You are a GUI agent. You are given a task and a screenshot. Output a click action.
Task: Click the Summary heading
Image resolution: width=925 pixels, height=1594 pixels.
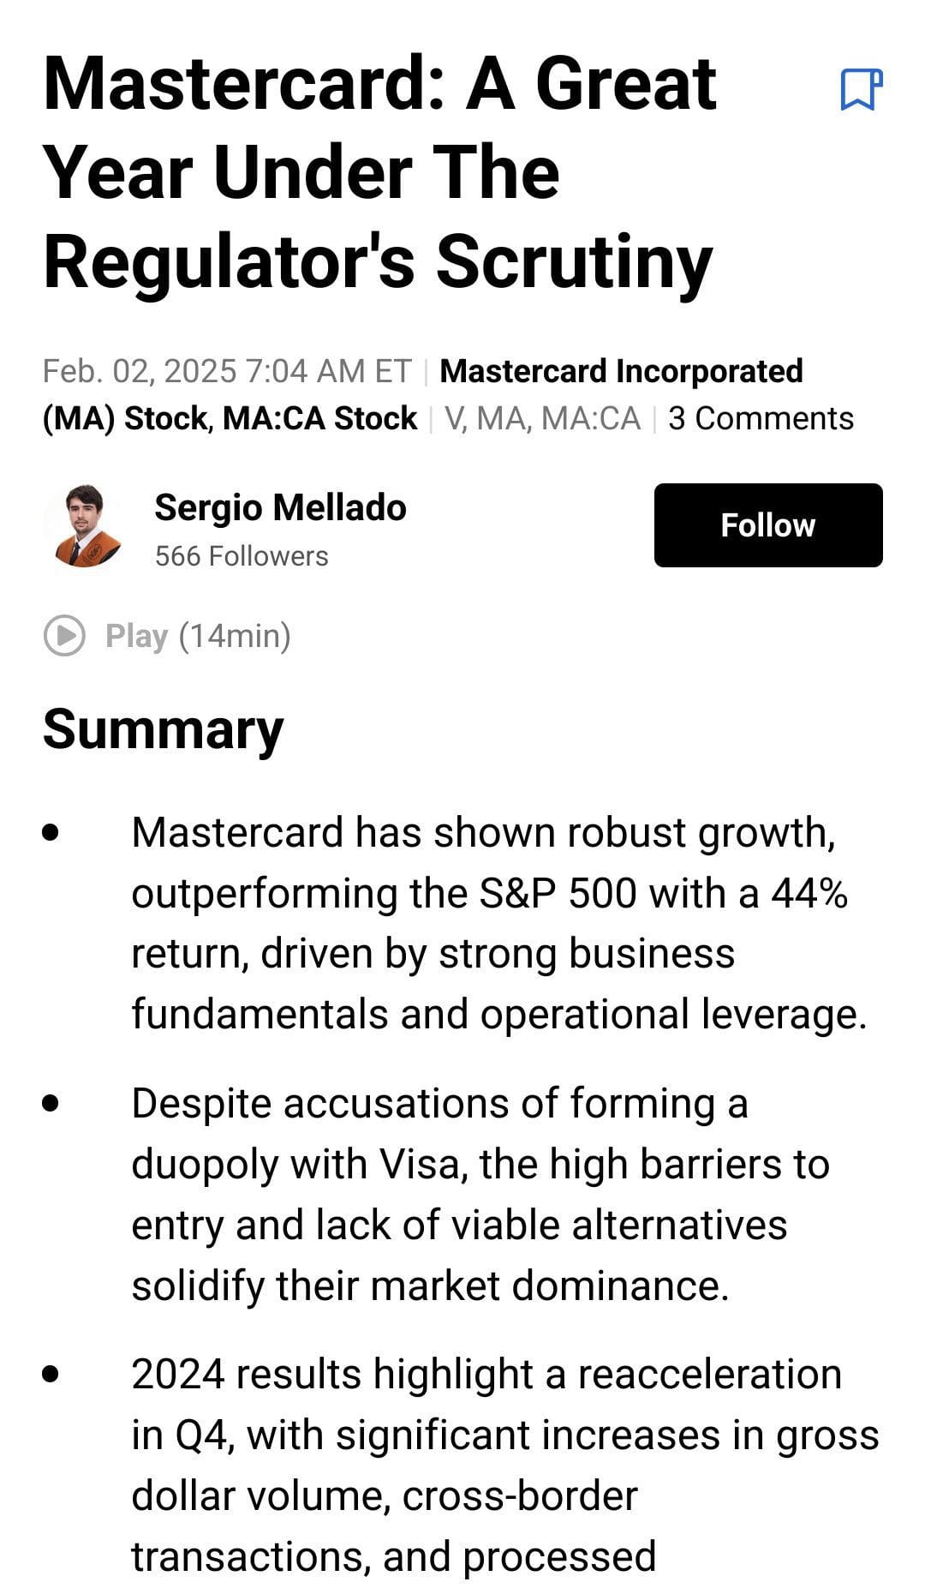pyautogui.click(x=163, y=729)
